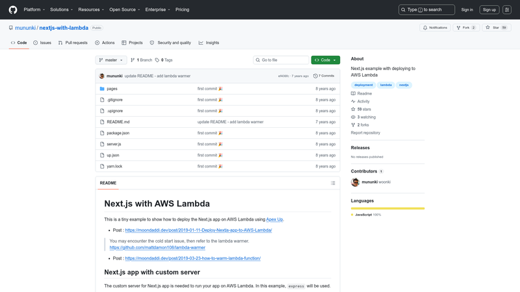Open the master branch dropdown

pos(111,60)
